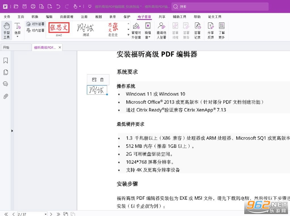
Task: Undo the last action
Action: (x=58, y=7)
